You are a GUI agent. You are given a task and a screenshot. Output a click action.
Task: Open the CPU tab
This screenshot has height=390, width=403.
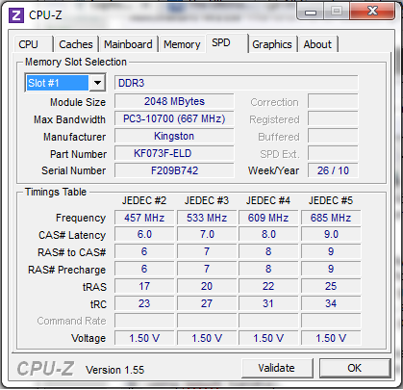34,44
